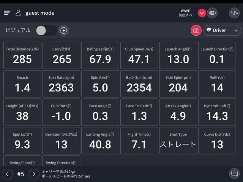
Task: Click the ビジュアル label
Action: tap(18, 30)
